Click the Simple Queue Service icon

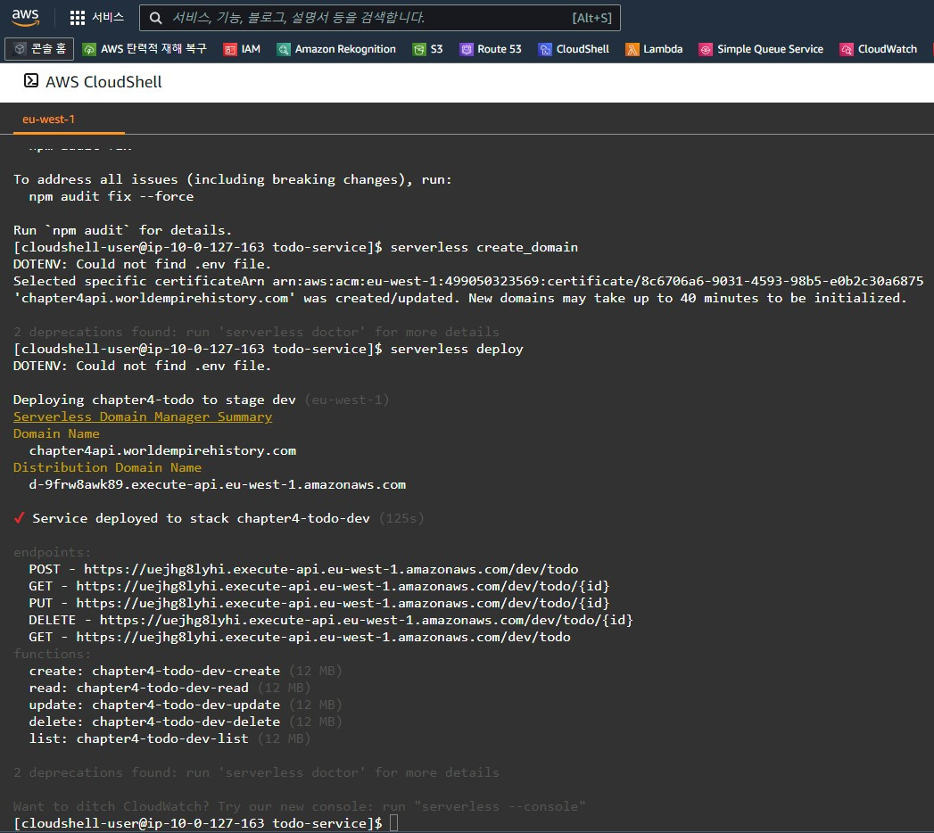(706, 49)
